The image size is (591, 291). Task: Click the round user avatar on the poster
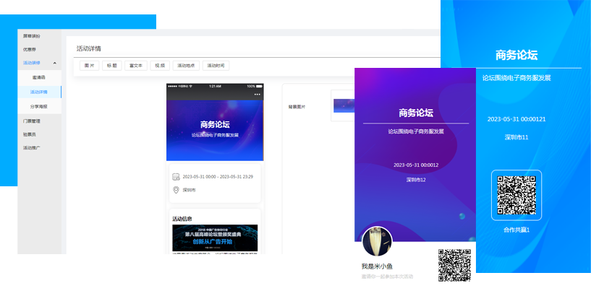(x=376, y=241)
